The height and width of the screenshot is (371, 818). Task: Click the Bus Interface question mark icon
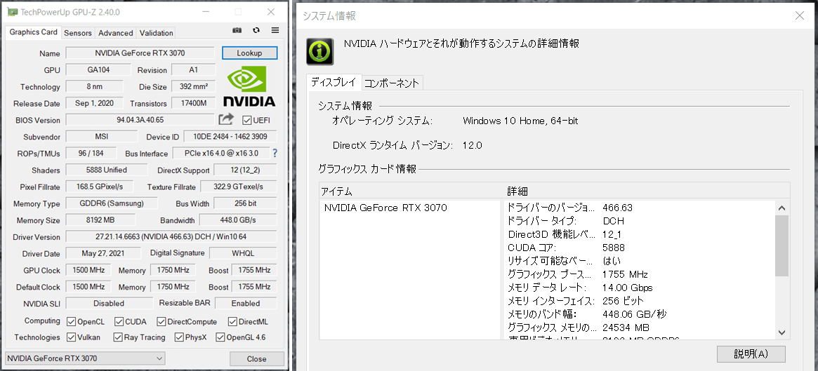(275, 153)
